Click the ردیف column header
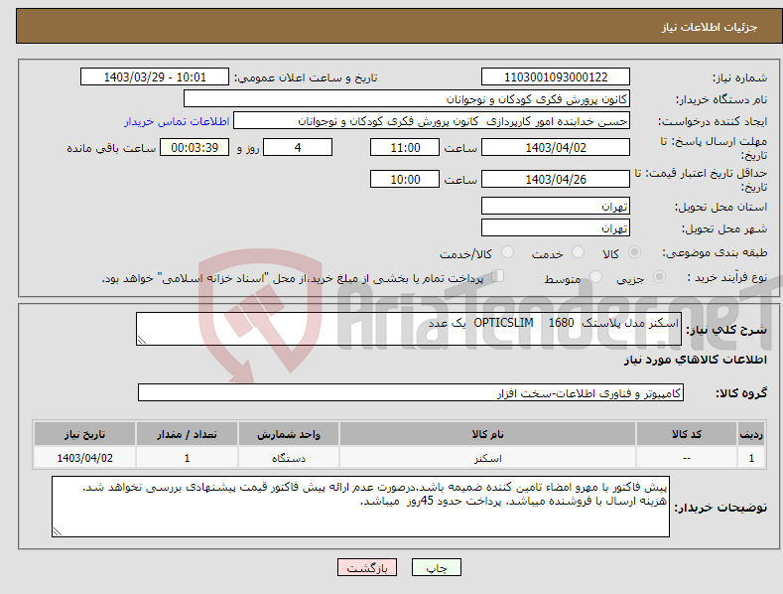This screenshot has height=594, width=783. click(x=751, y=434)
